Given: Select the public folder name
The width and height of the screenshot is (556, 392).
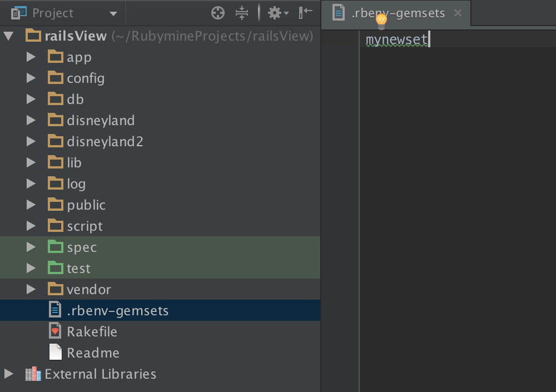Looking at the screenshot, I should [x=86, y=205].
